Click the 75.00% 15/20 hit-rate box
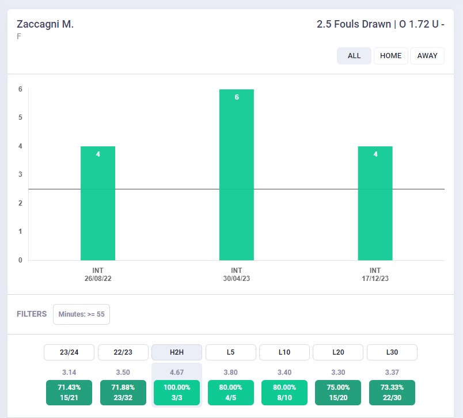The width and height of the screenshot is (463, 418). (x=338, y=393)
